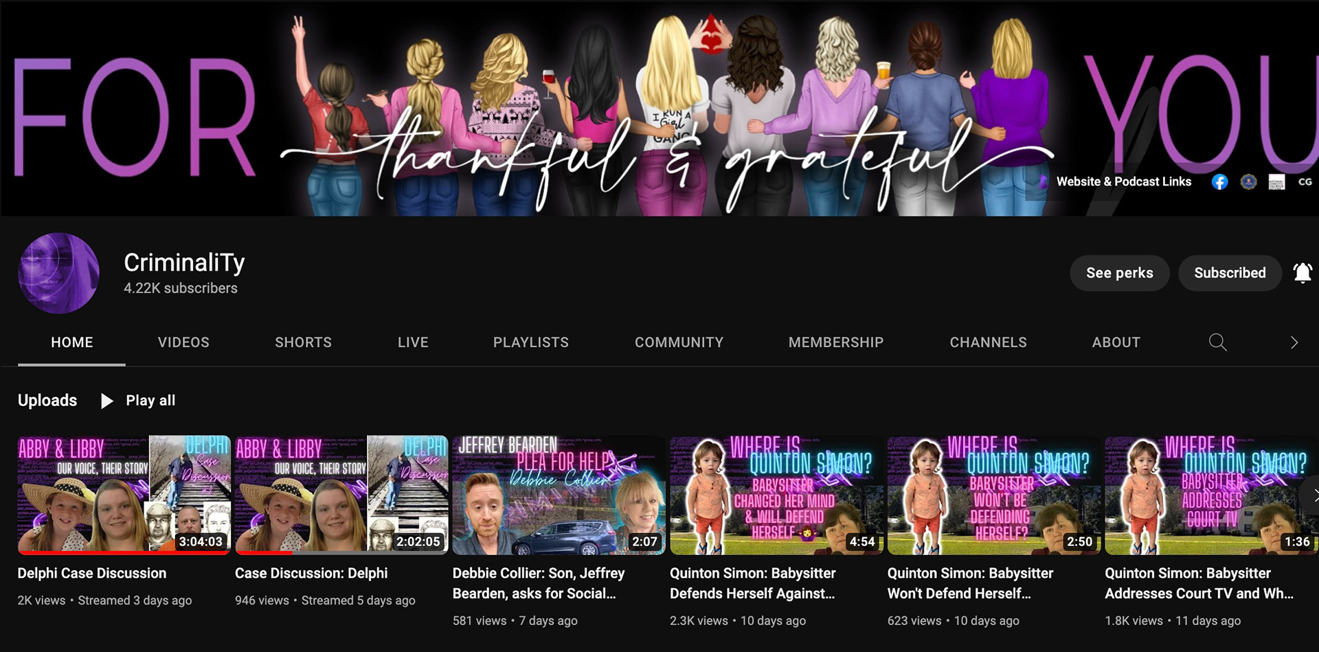Click the Subscribed button
This screenshot has height=652, width=1319.
click(x=1230, y=273)
